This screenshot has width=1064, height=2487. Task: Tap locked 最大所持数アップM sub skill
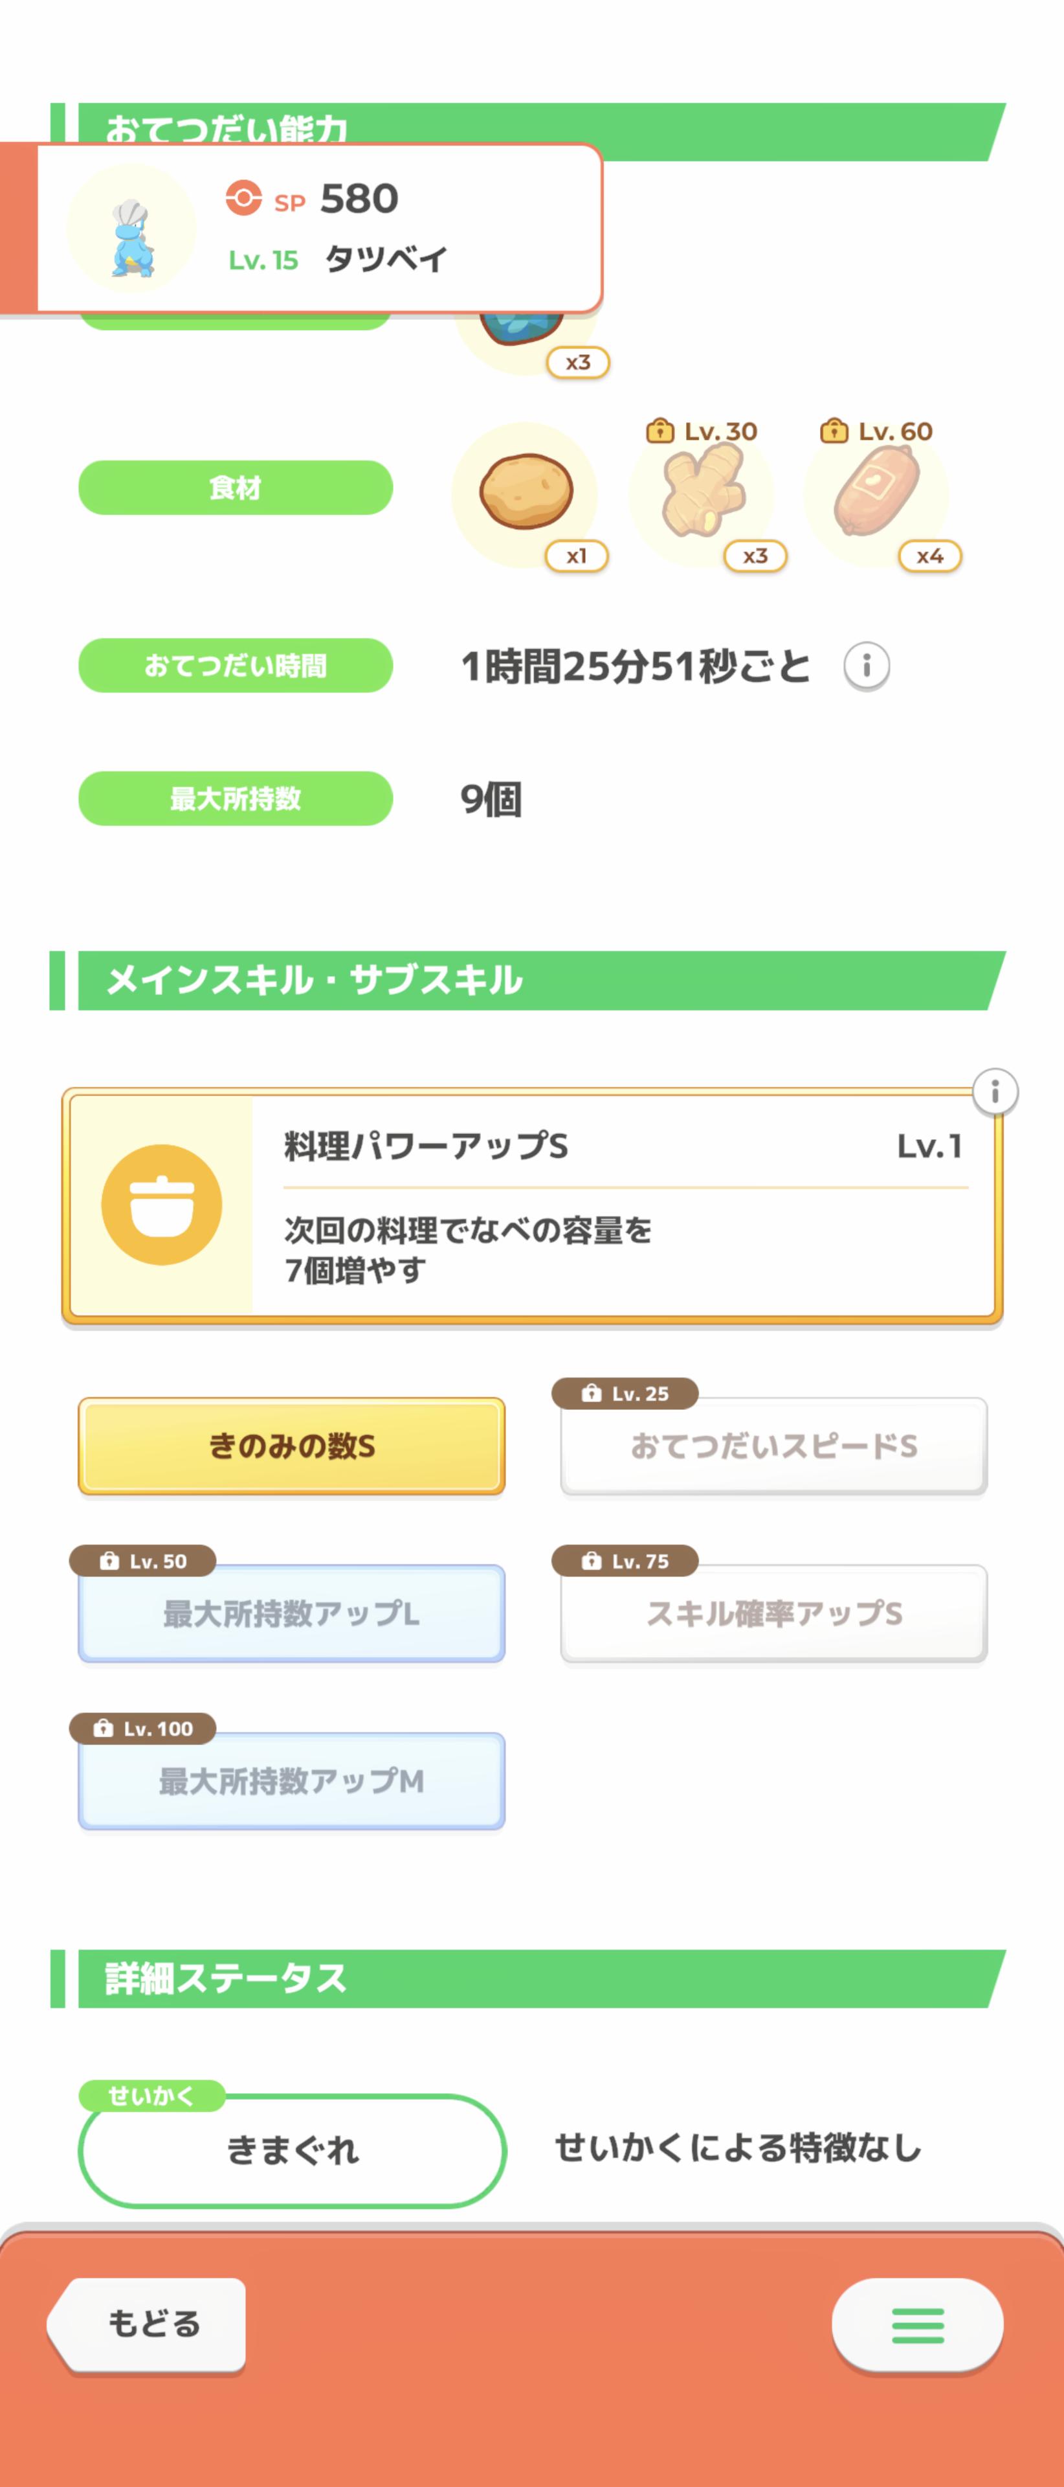pos(291,1780)
